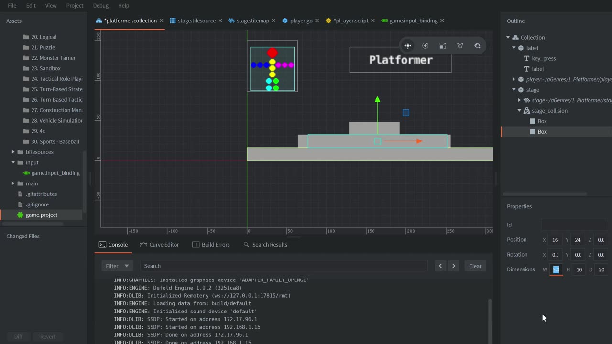Click the 21. Puzzle folder icon
The height and width of the screenshot is (344, 612).
26,47
